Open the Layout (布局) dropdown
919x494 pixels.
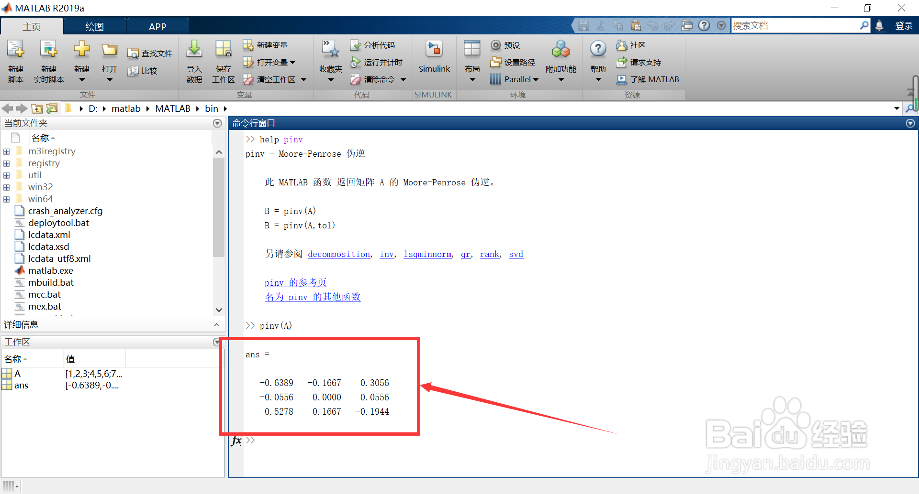click(x=472, y=80)
